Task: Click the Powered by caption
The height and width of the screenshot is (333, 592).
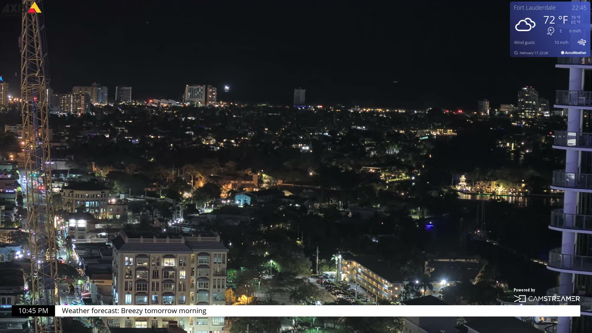Action: tap(524, 290)
